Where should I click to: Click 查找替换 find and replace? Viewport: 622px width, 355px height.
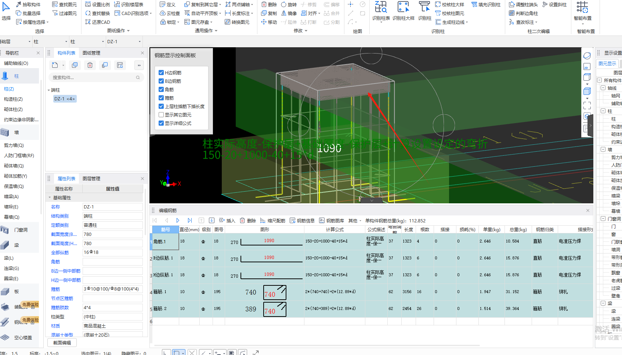(97, 13)
